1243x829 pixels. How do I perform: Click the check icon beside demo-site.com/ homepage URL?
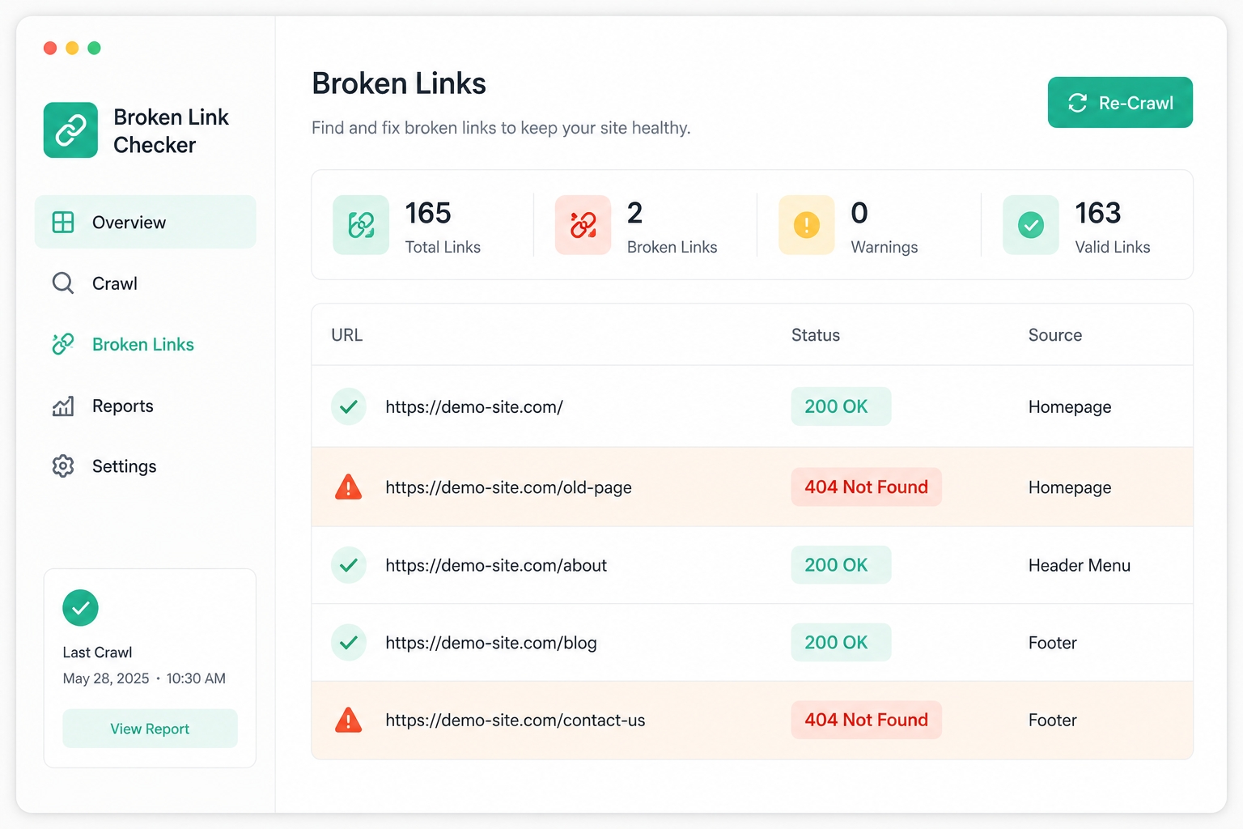(x=349, y=406)
